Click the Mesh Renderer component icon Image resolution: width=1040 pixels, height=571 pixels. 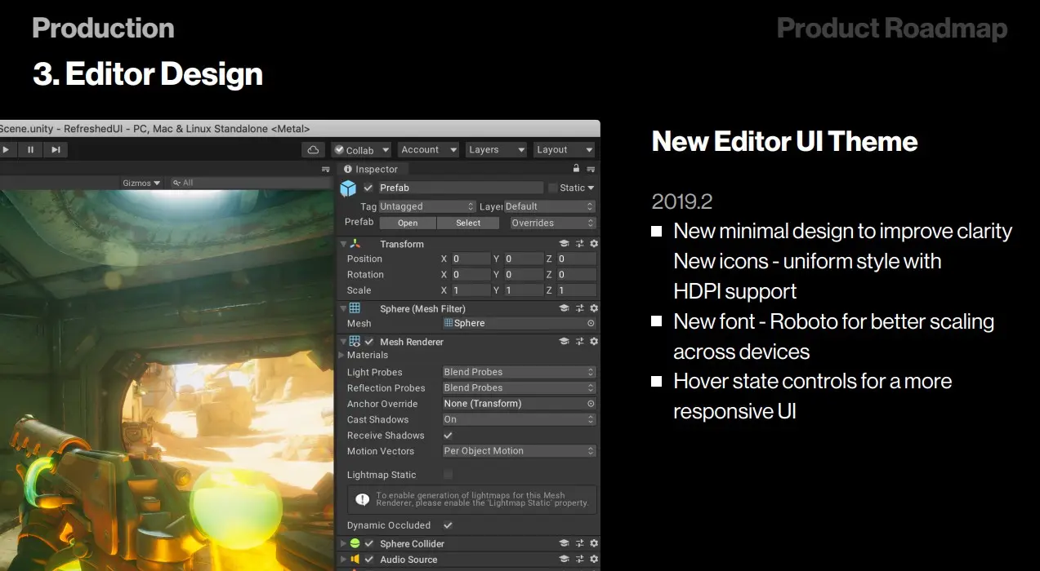(x=355, y=342)
